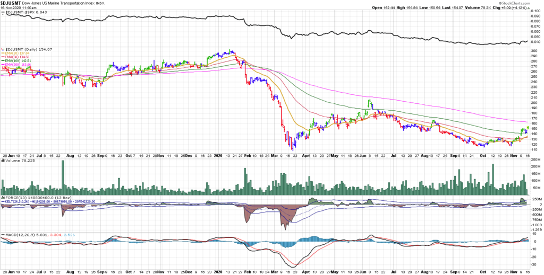Screen dimensions: 544x275
Task: Click the -30 label on the MACD axis
Action: (534, 265)
